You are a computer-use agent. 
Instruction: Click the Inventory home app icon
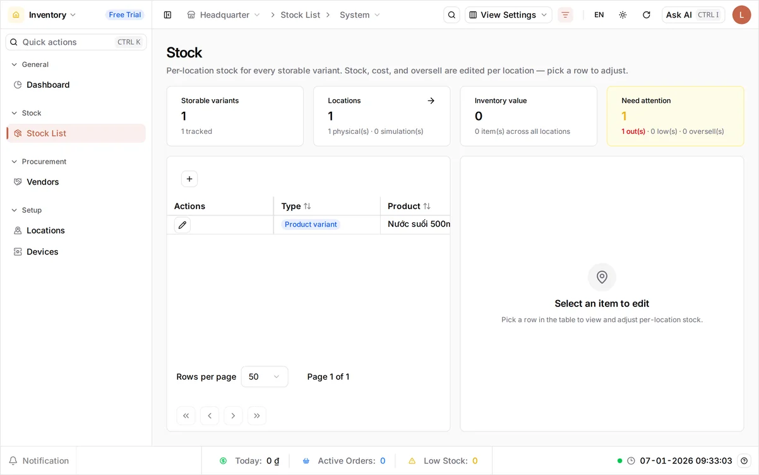coord(16,15)
